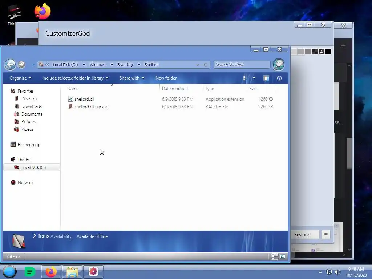This screenshot has height=279, width=372.
Task: Navigate to Branding breadcrumb in address bar
Action: point(125,65)
